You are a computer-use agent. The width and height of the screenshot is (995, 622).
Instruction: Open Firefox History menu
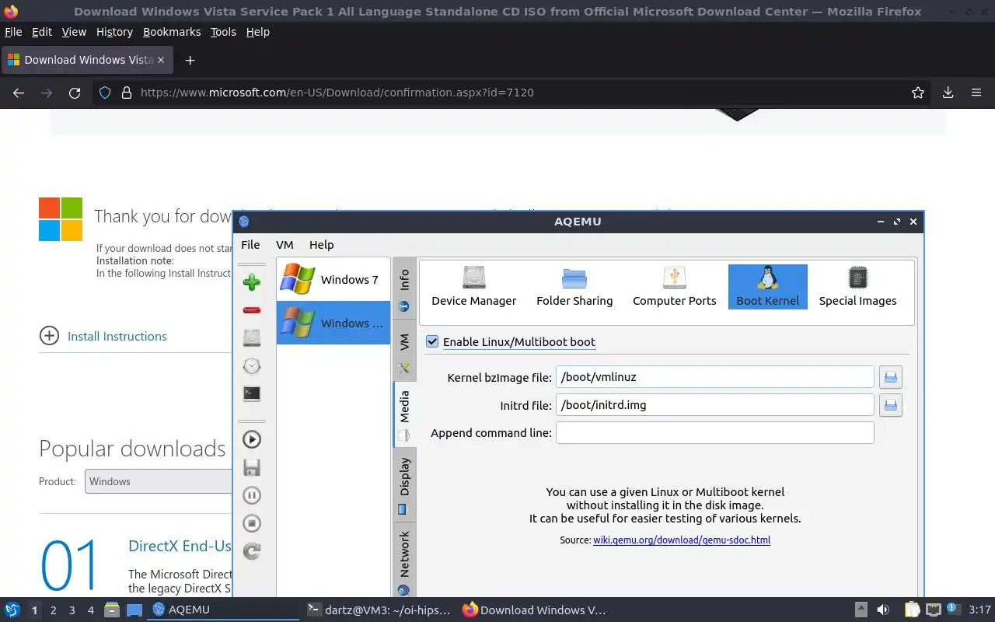[114, 32]
